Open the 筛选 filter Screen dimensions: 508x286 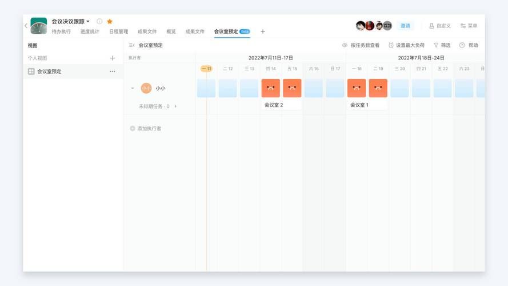pyautogui.click(x=442, y=45)
